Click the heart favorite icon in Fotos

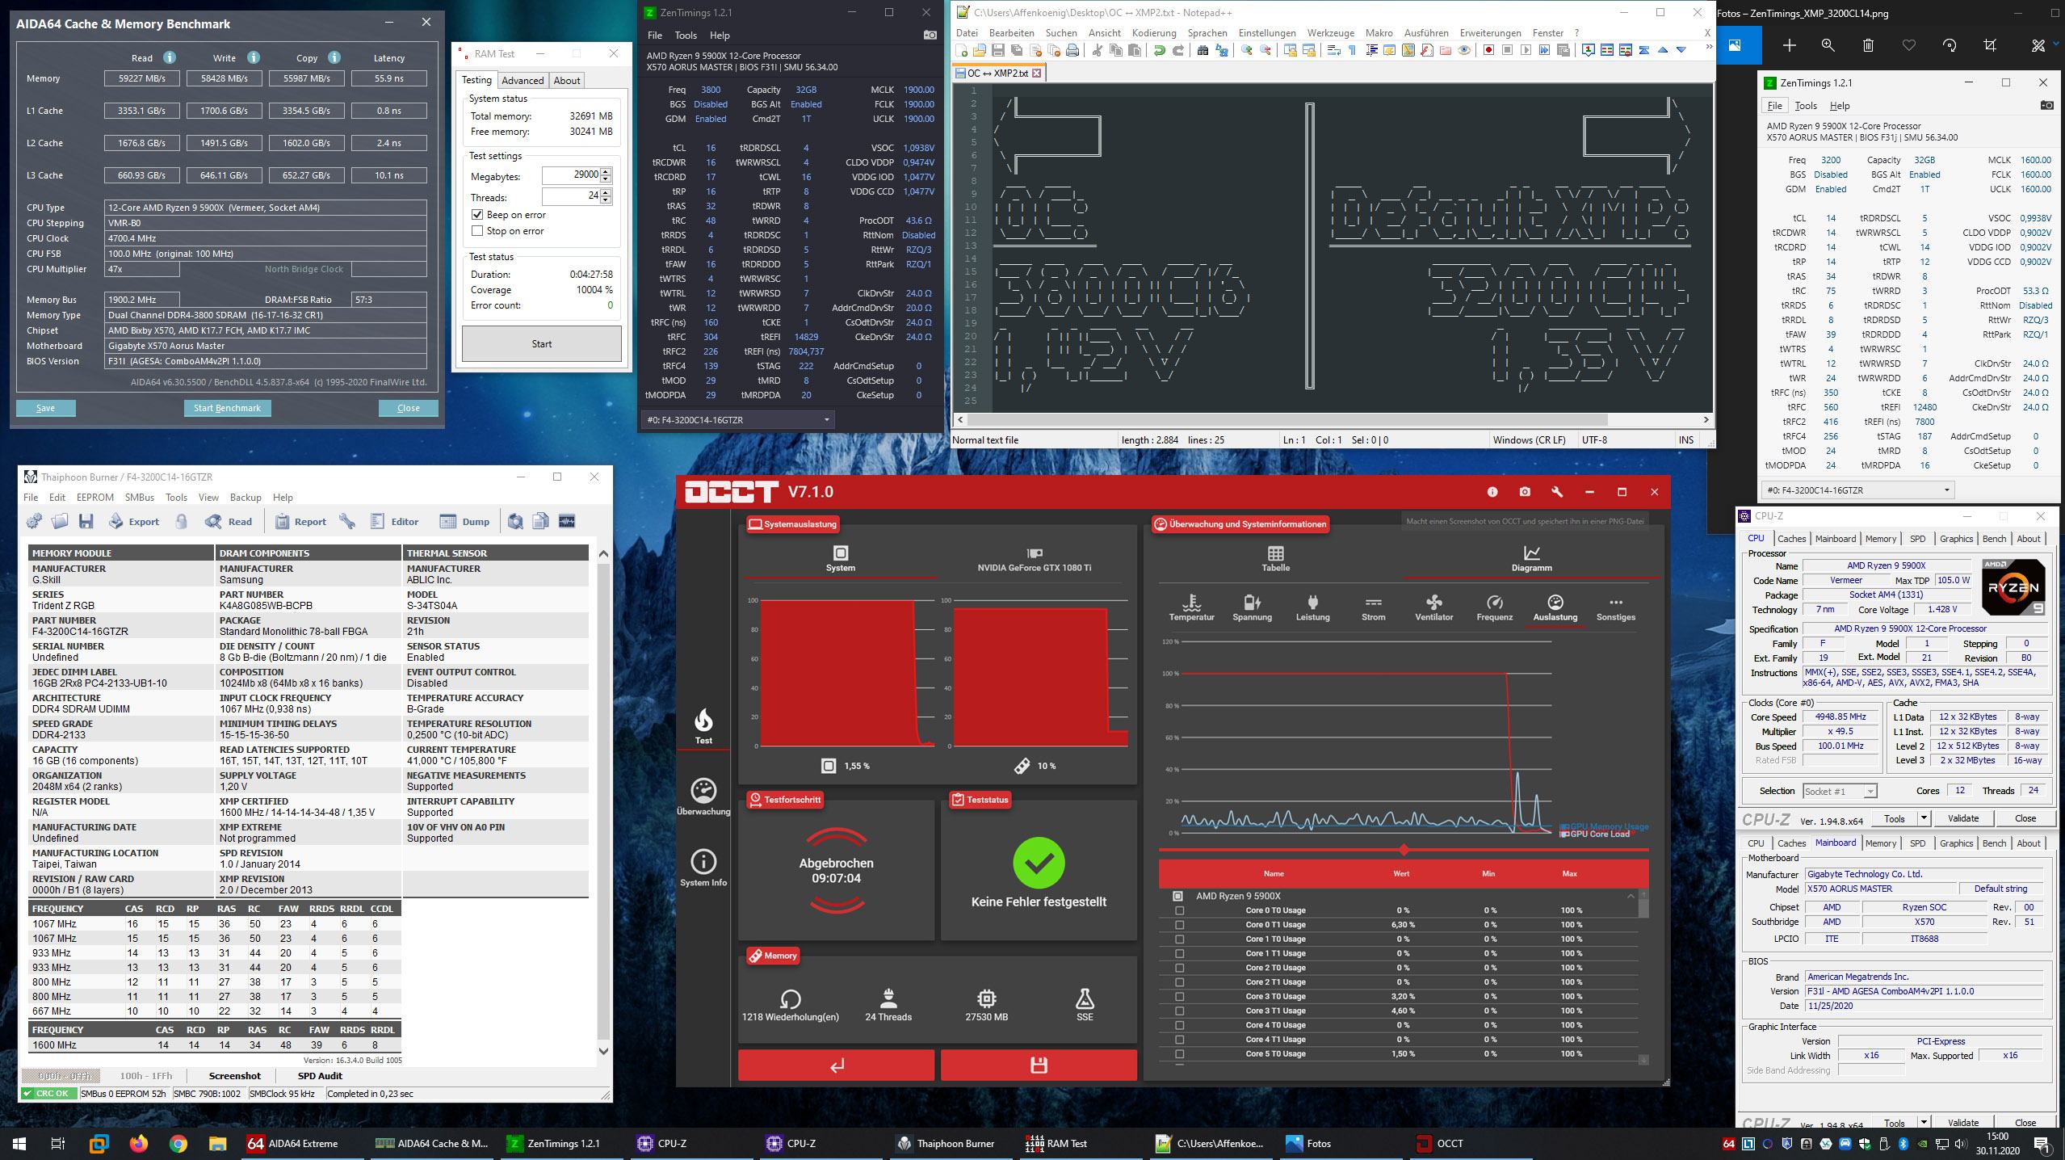[x=1908, y=45]
